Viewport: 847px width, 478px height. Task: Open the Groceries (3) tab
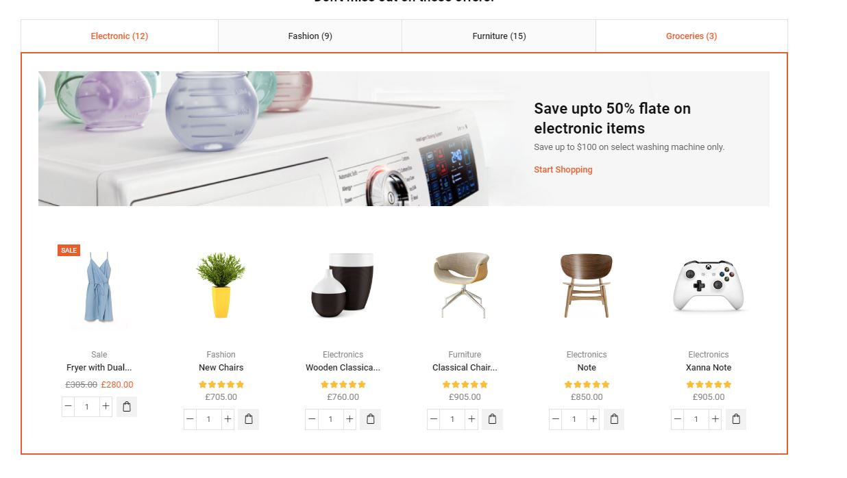tap(691, 36)
